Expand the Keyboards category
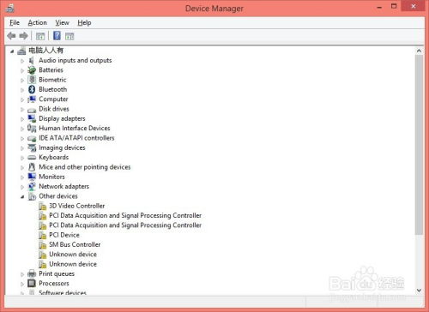Image resolution: width=429 pixels, height=312 pixels. coord(22,158)
